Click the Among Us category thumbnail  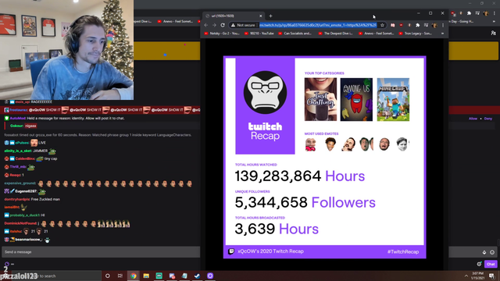point(356,99)
